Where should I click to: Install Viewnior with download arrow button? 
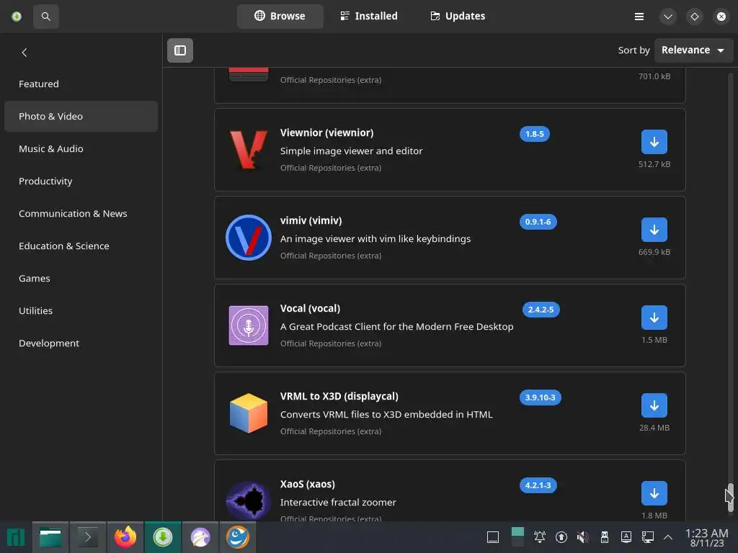click(x=654, y=142)
